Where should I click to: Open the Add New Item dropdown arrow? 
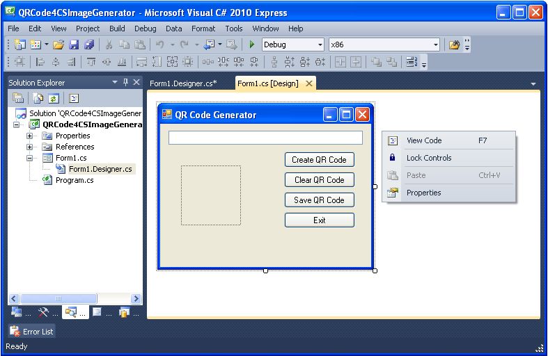[x=46, y=44]
